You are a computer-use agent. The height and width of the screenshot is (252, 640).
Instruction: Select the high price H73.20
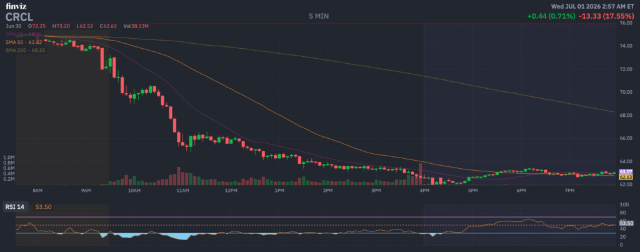pyautogui.click(x=61, y=26)
